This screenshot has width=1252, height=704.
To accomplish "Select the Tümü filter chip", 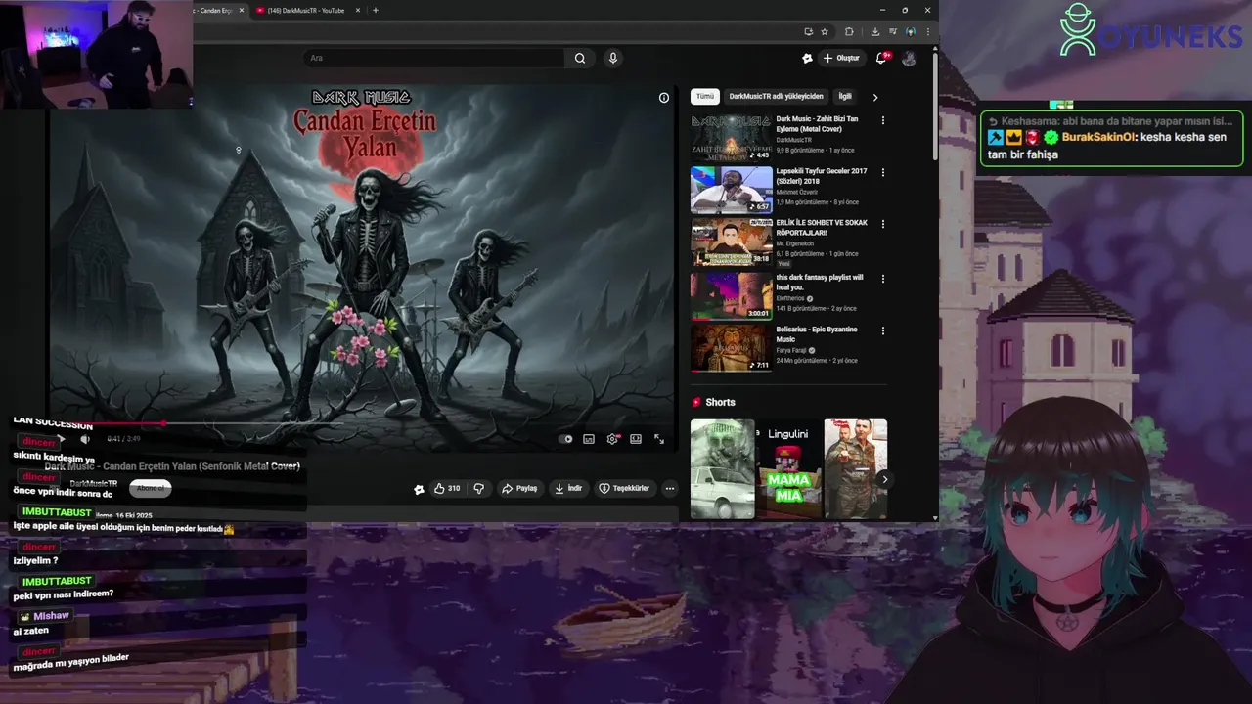I will 705,96.
